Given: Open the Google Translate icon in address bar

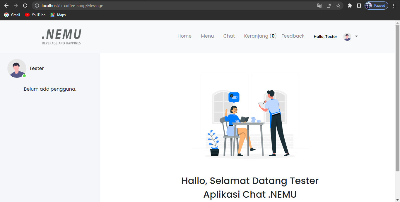Looking at the screenshot, I should [x=319, y=6].
